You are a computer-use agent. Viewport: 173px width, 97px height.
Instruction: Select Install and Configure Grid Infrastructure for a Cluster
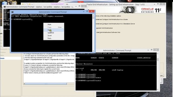(x=112, y=19)
